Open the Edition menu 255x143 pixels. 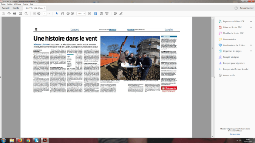click(x=10, y=4)
